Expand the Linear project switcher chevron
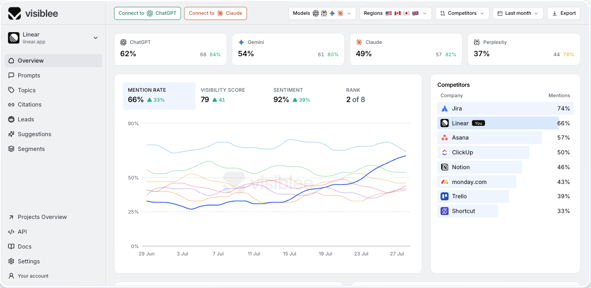The width and height of the screenshot is (591, 288). [x=96, y=37]
